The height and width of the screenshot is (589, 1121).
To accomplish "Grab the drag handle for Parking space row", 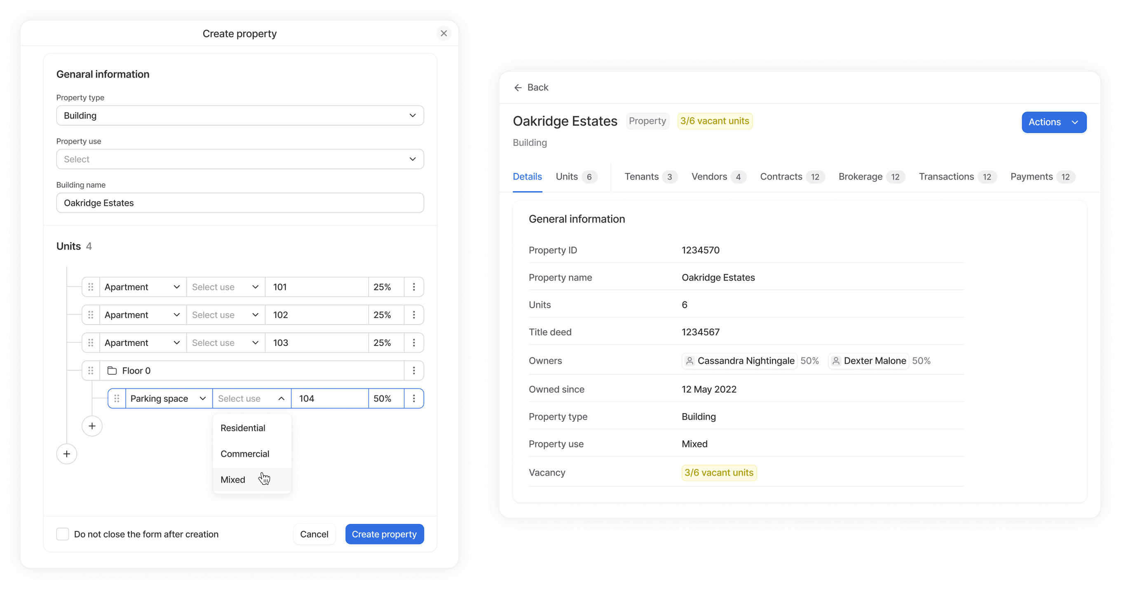I will point(117,398).
